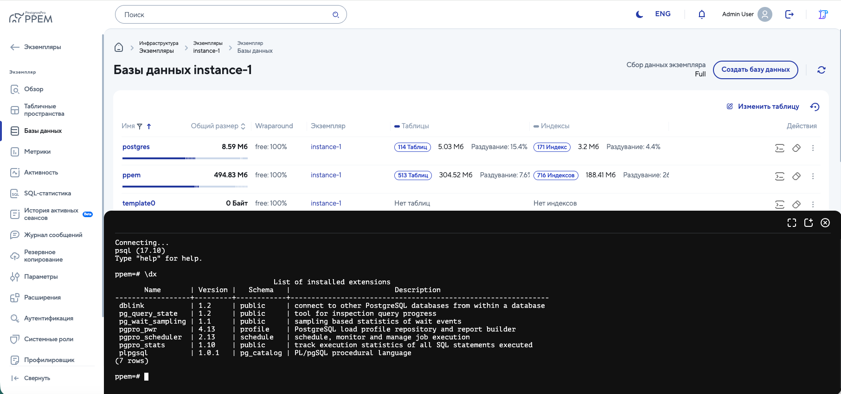This screenshot has height=394, width=841.
Task: Click Изменить таблицу button
Action: click(x=763, y=106)
